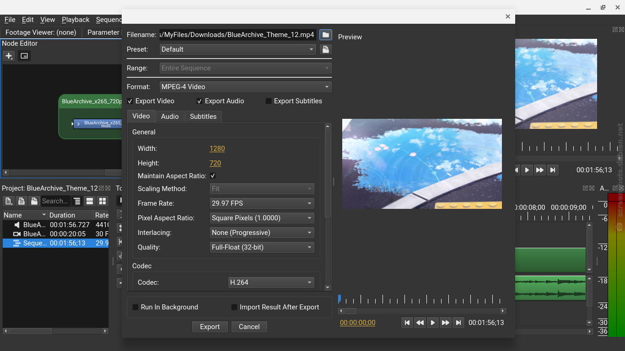Go to end in main viewer
Viewport: 625px width, 351px height.
pyautogui.click(x=553, y=170)
